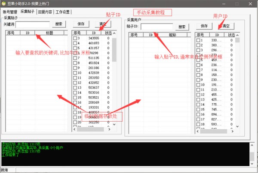Click user ID 455... in row 12
Viewport: 258px width, 173px height.
[x=216, y=95]
